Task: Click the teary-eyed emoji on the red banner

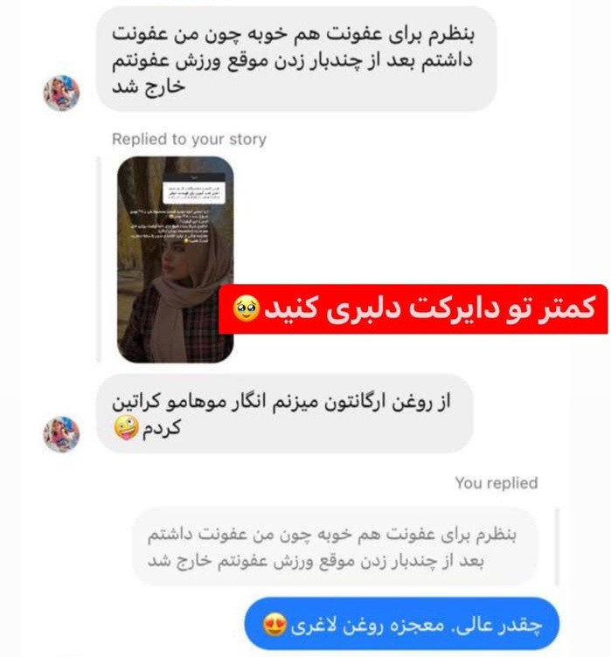Action: [246, 308]
